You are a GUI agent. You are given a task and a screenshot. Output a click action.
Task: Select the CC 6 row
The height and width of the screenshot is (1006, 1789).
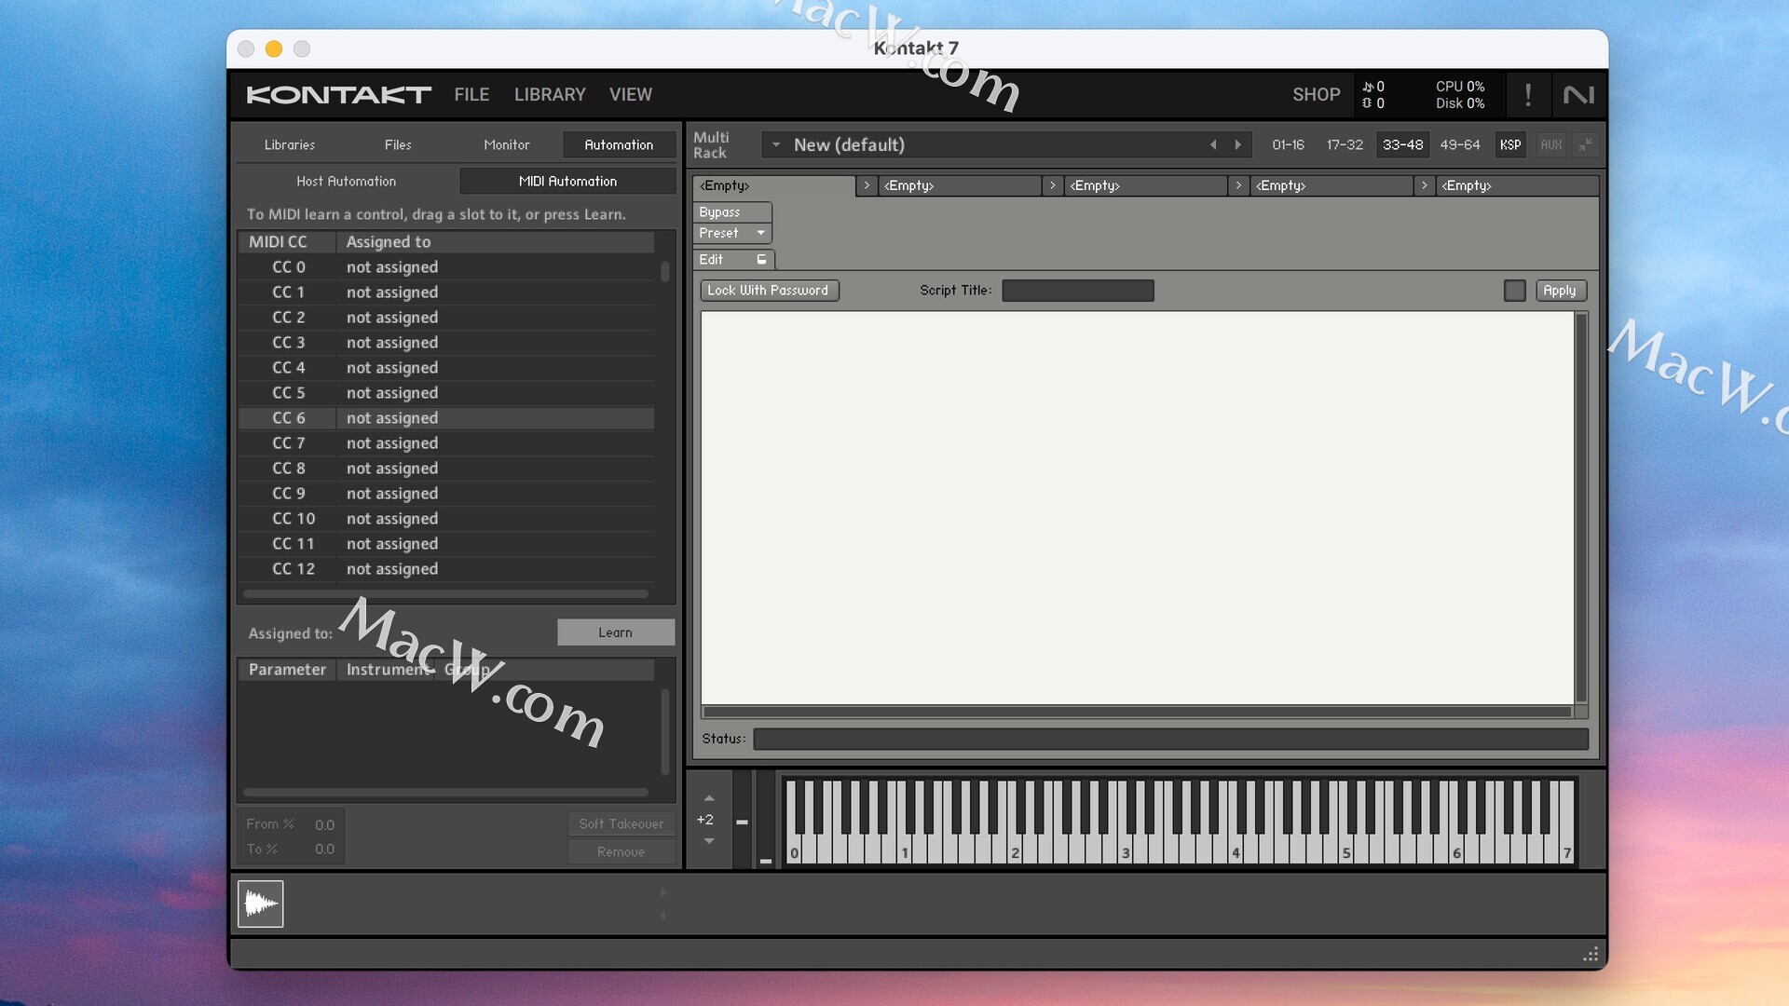(446, 418)
